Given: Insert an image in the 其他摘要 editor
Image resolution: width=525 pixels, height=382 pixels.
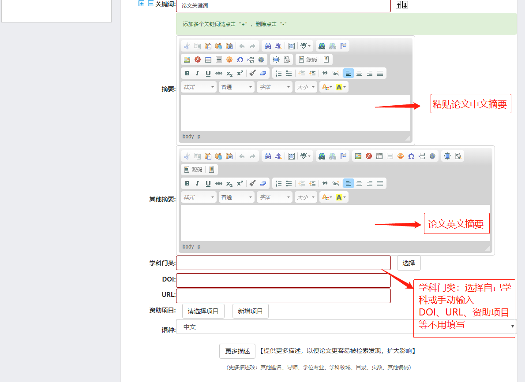Looking at the screenshot, I should 358,156.
